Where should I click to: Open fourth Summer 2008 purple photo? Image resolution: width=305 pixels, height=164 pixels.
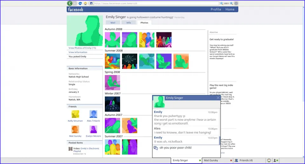(x=164, y=61)
